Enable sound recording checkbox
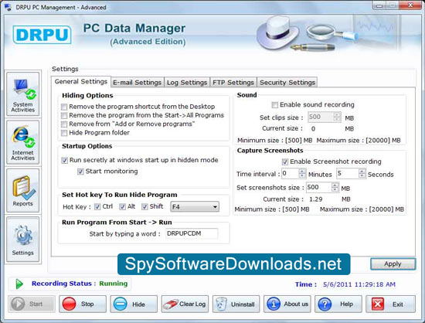This screenshot has height=323, width=425. coord(275,104)
